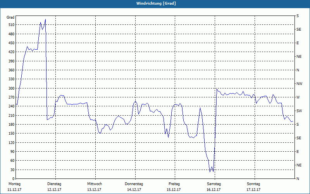
Task: Select the 30 y-axis tick label
Action: [12, 170]
